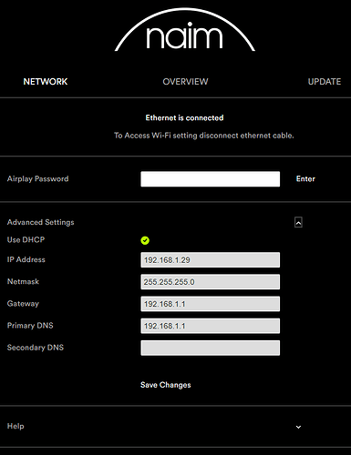Viewport: 351px width, 455px height.
Task: Collapse the Advanced Settings section
Action: [x=298, y=222]
